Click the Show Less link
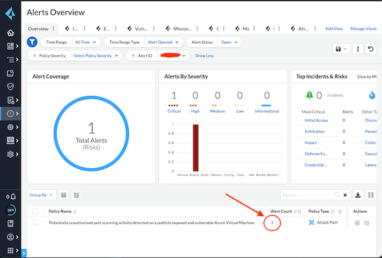This screenshot has height=258, width=382. (204, 56)
